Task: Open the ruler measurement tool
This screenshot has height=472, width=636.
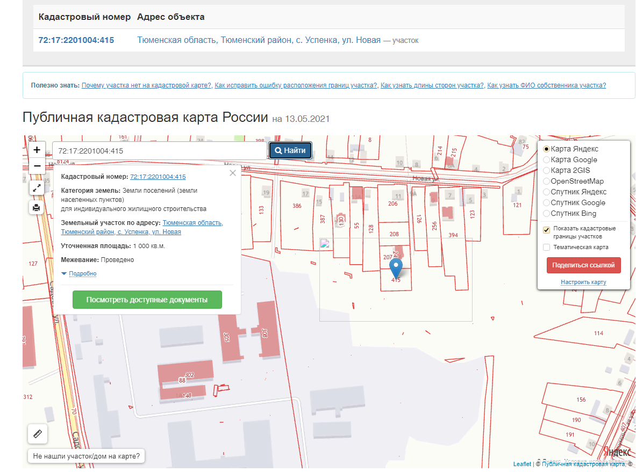Action: tap(37, 434)
